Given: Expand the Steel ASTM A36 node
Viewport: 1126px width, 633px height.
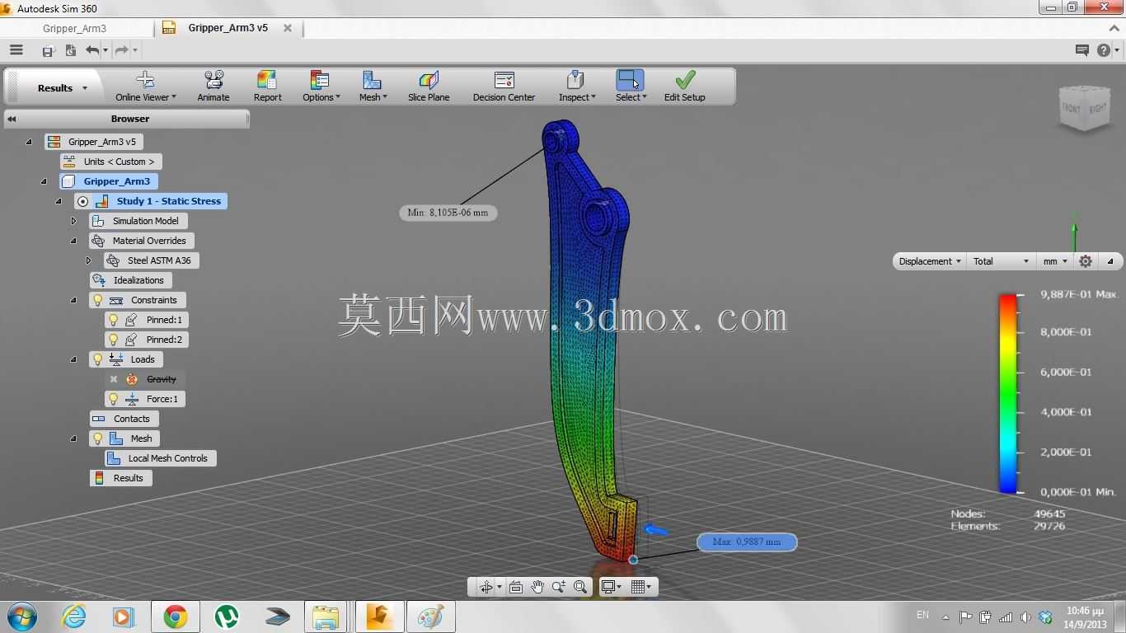Looking at the screenshot, I should (88, 260).
